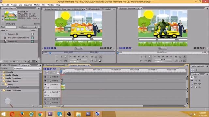The image size is (209, 117).
Task: Select the Zoom magnifier tool
Action: pos(200,87)
